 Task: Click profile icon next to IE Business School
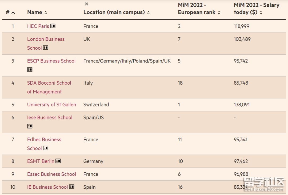72,187
